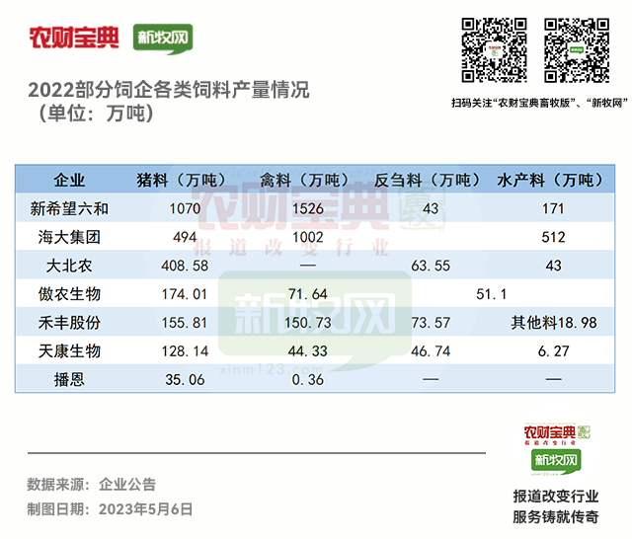
Task: Click the rightmost QR code
Action: coord(575,48)
